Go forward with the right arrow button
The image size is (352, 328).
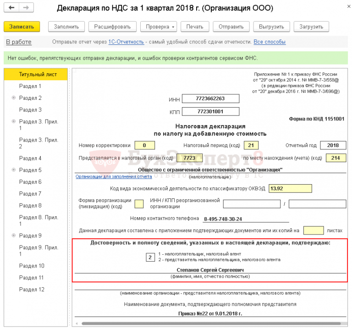point(26,8)
